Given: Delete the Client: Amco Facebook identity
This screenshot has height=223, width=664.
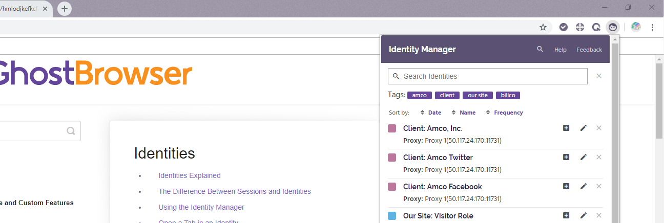Looking at the screenshot, I should [x=599, y=186].
